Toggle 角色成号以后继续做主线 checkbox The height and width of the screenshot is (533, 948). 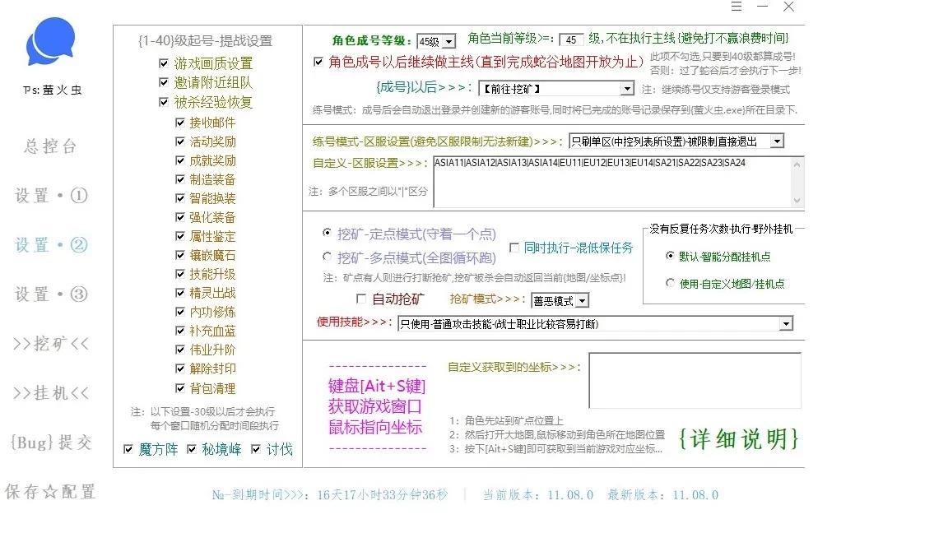click(318, 62)
